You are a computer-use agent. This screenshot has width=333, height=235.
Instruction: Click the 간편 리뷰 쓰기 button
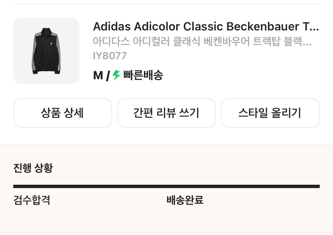(166, 113)
